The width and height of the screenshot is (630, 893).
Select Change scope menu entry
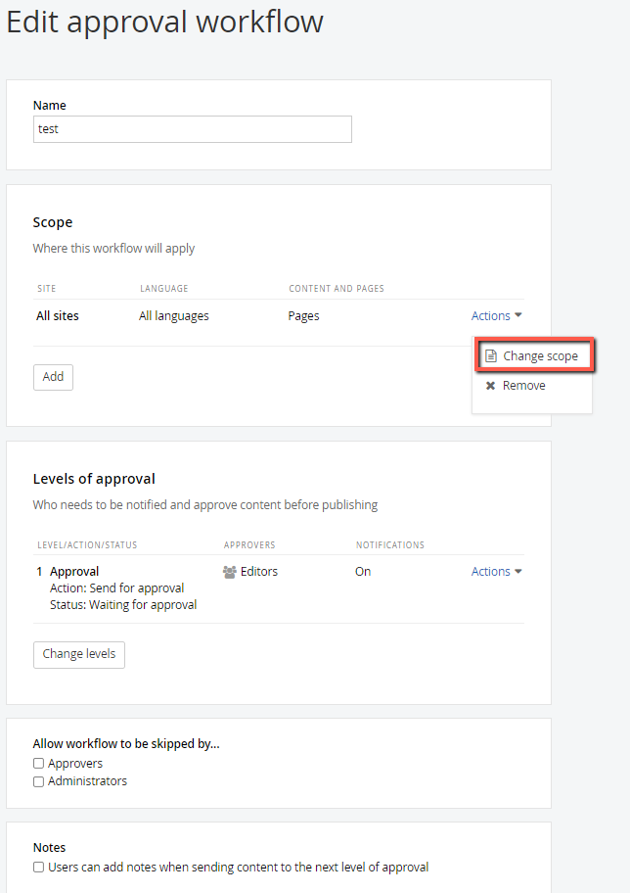pyautogui.click(x=534, y=356)
